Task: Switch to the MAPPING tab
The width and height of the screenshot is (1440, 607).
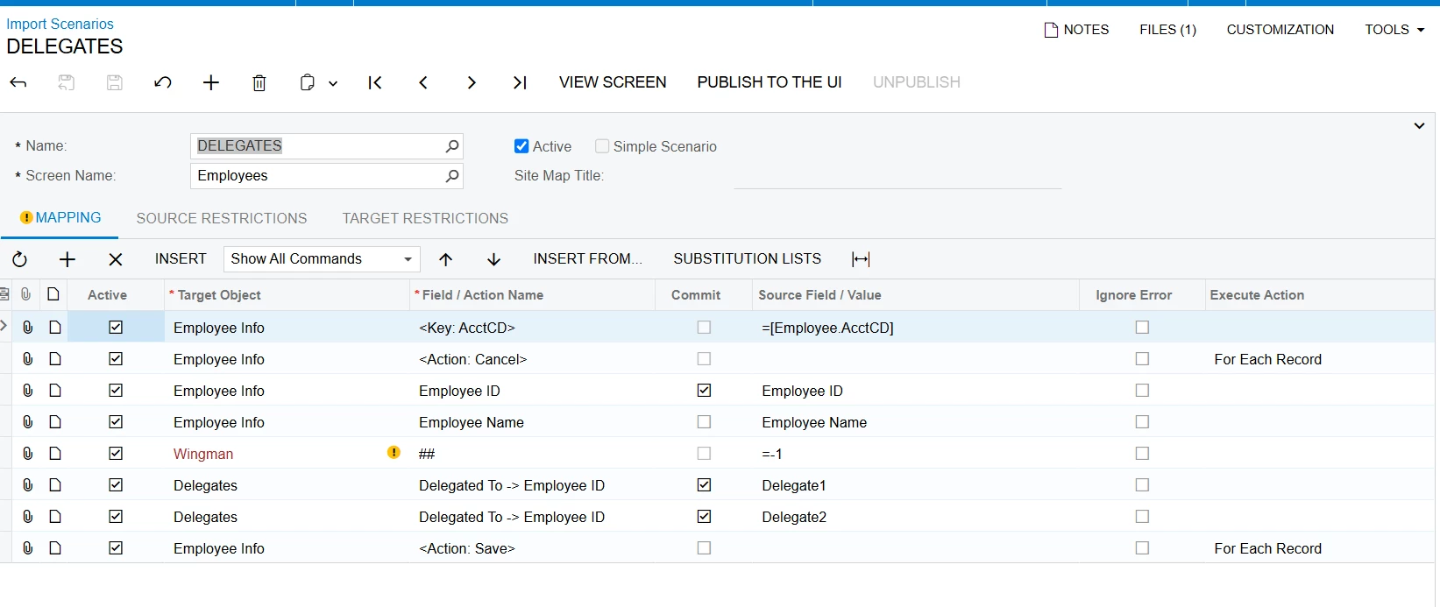Action: tap(60, 218)
